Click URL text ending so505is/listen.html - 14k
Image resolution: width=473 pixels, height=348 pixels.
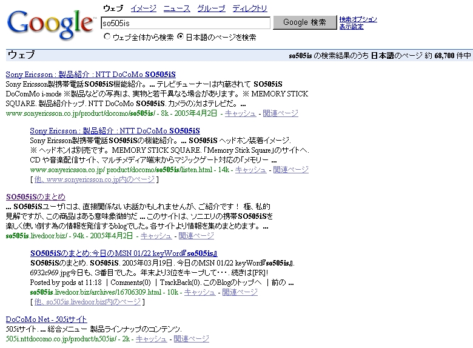point(130,170)
